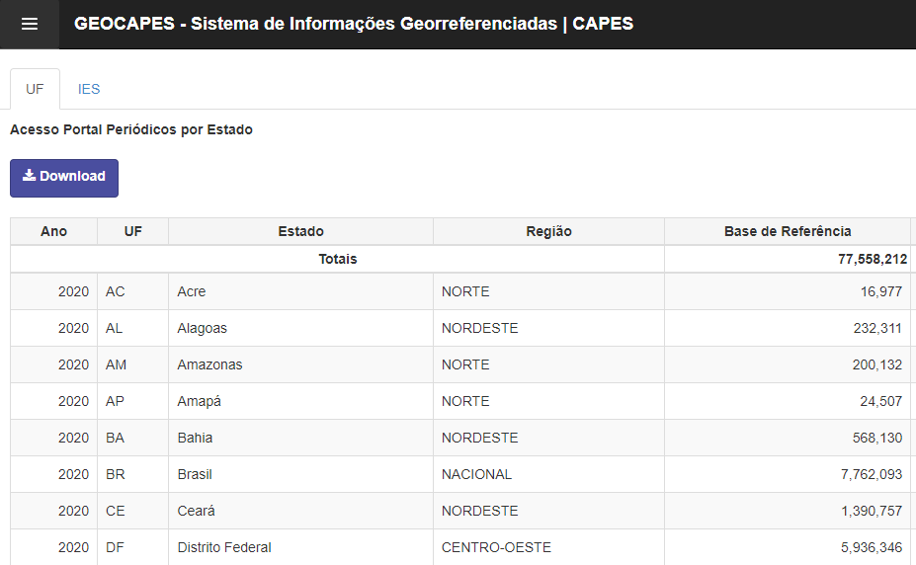
Task: Click the Base de Referência header
Action: click(x=787, y=231)
